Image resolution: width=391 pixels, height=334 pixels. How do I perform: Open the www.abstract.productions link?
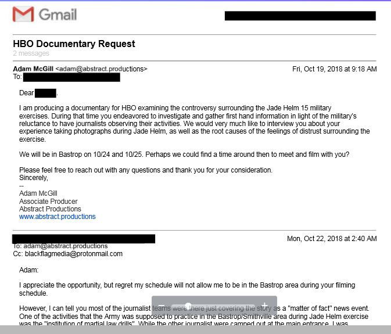point(57,217)
